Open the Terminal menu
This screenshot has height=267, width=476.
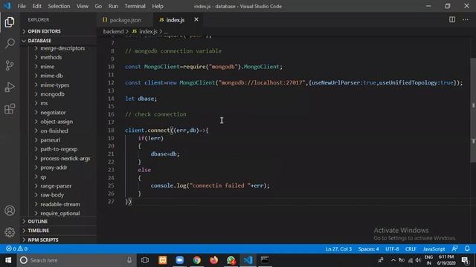pyautogui.click(x=135, y=6)
